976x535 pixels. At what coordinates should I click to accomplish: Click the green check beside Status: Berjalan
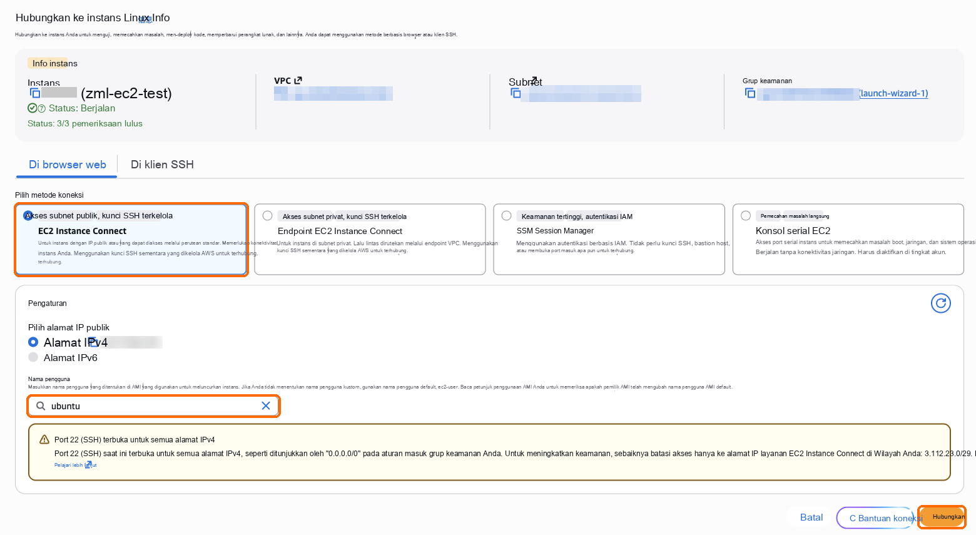[32, 108]
